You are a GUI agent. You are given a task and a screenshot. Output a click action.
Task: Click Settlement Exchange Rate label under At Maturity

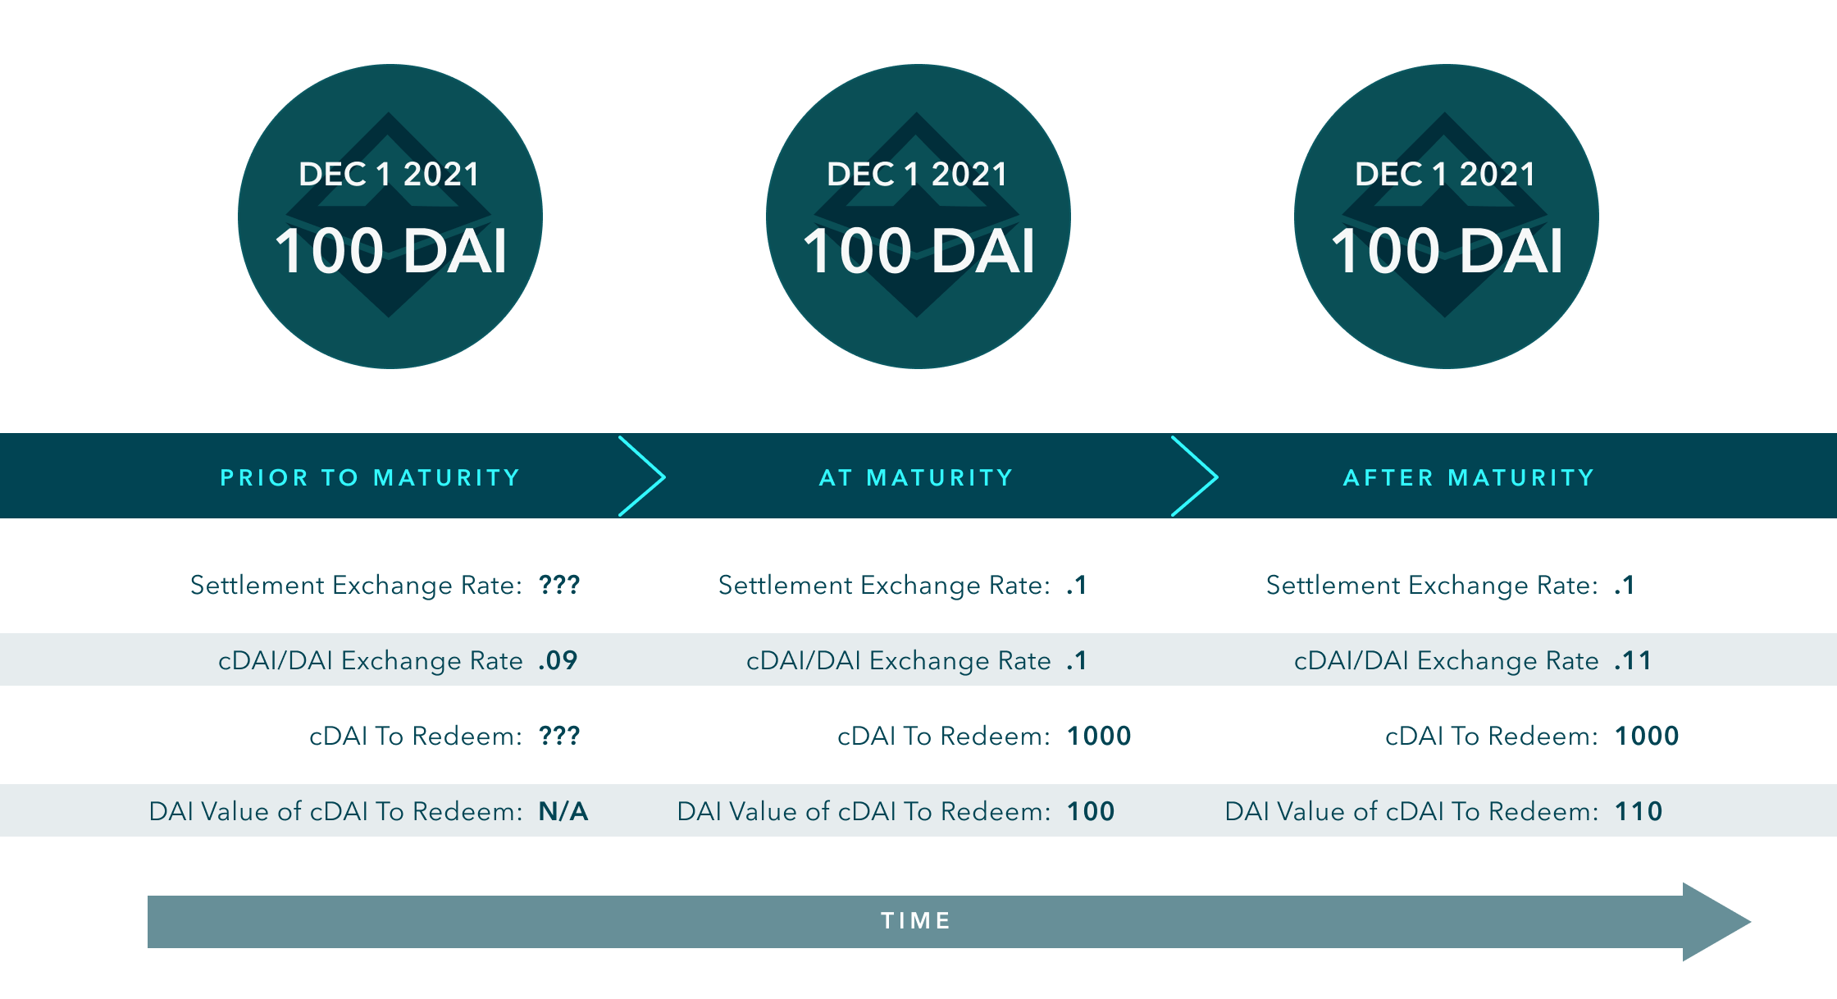click(x=884, y=585)
